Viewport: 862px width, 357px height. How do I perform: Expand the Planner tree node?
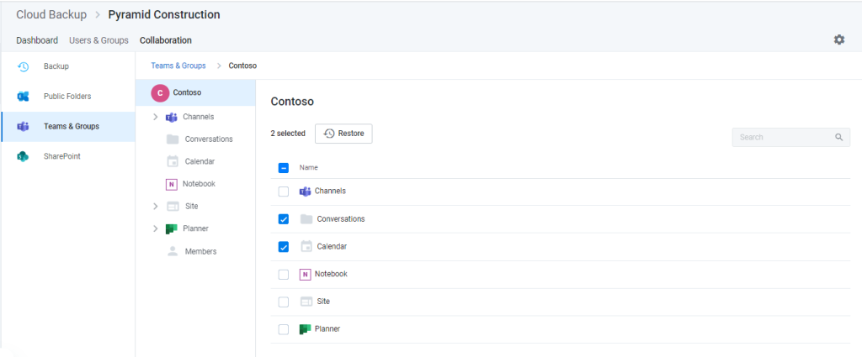(156, 228)
